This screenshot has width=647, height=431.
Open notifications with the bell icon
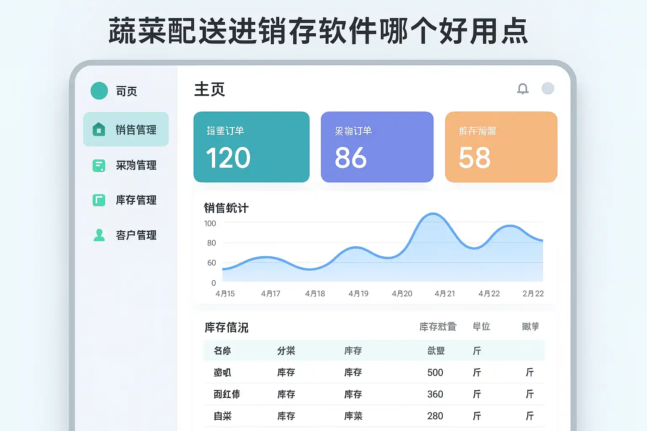click(523, 88)
